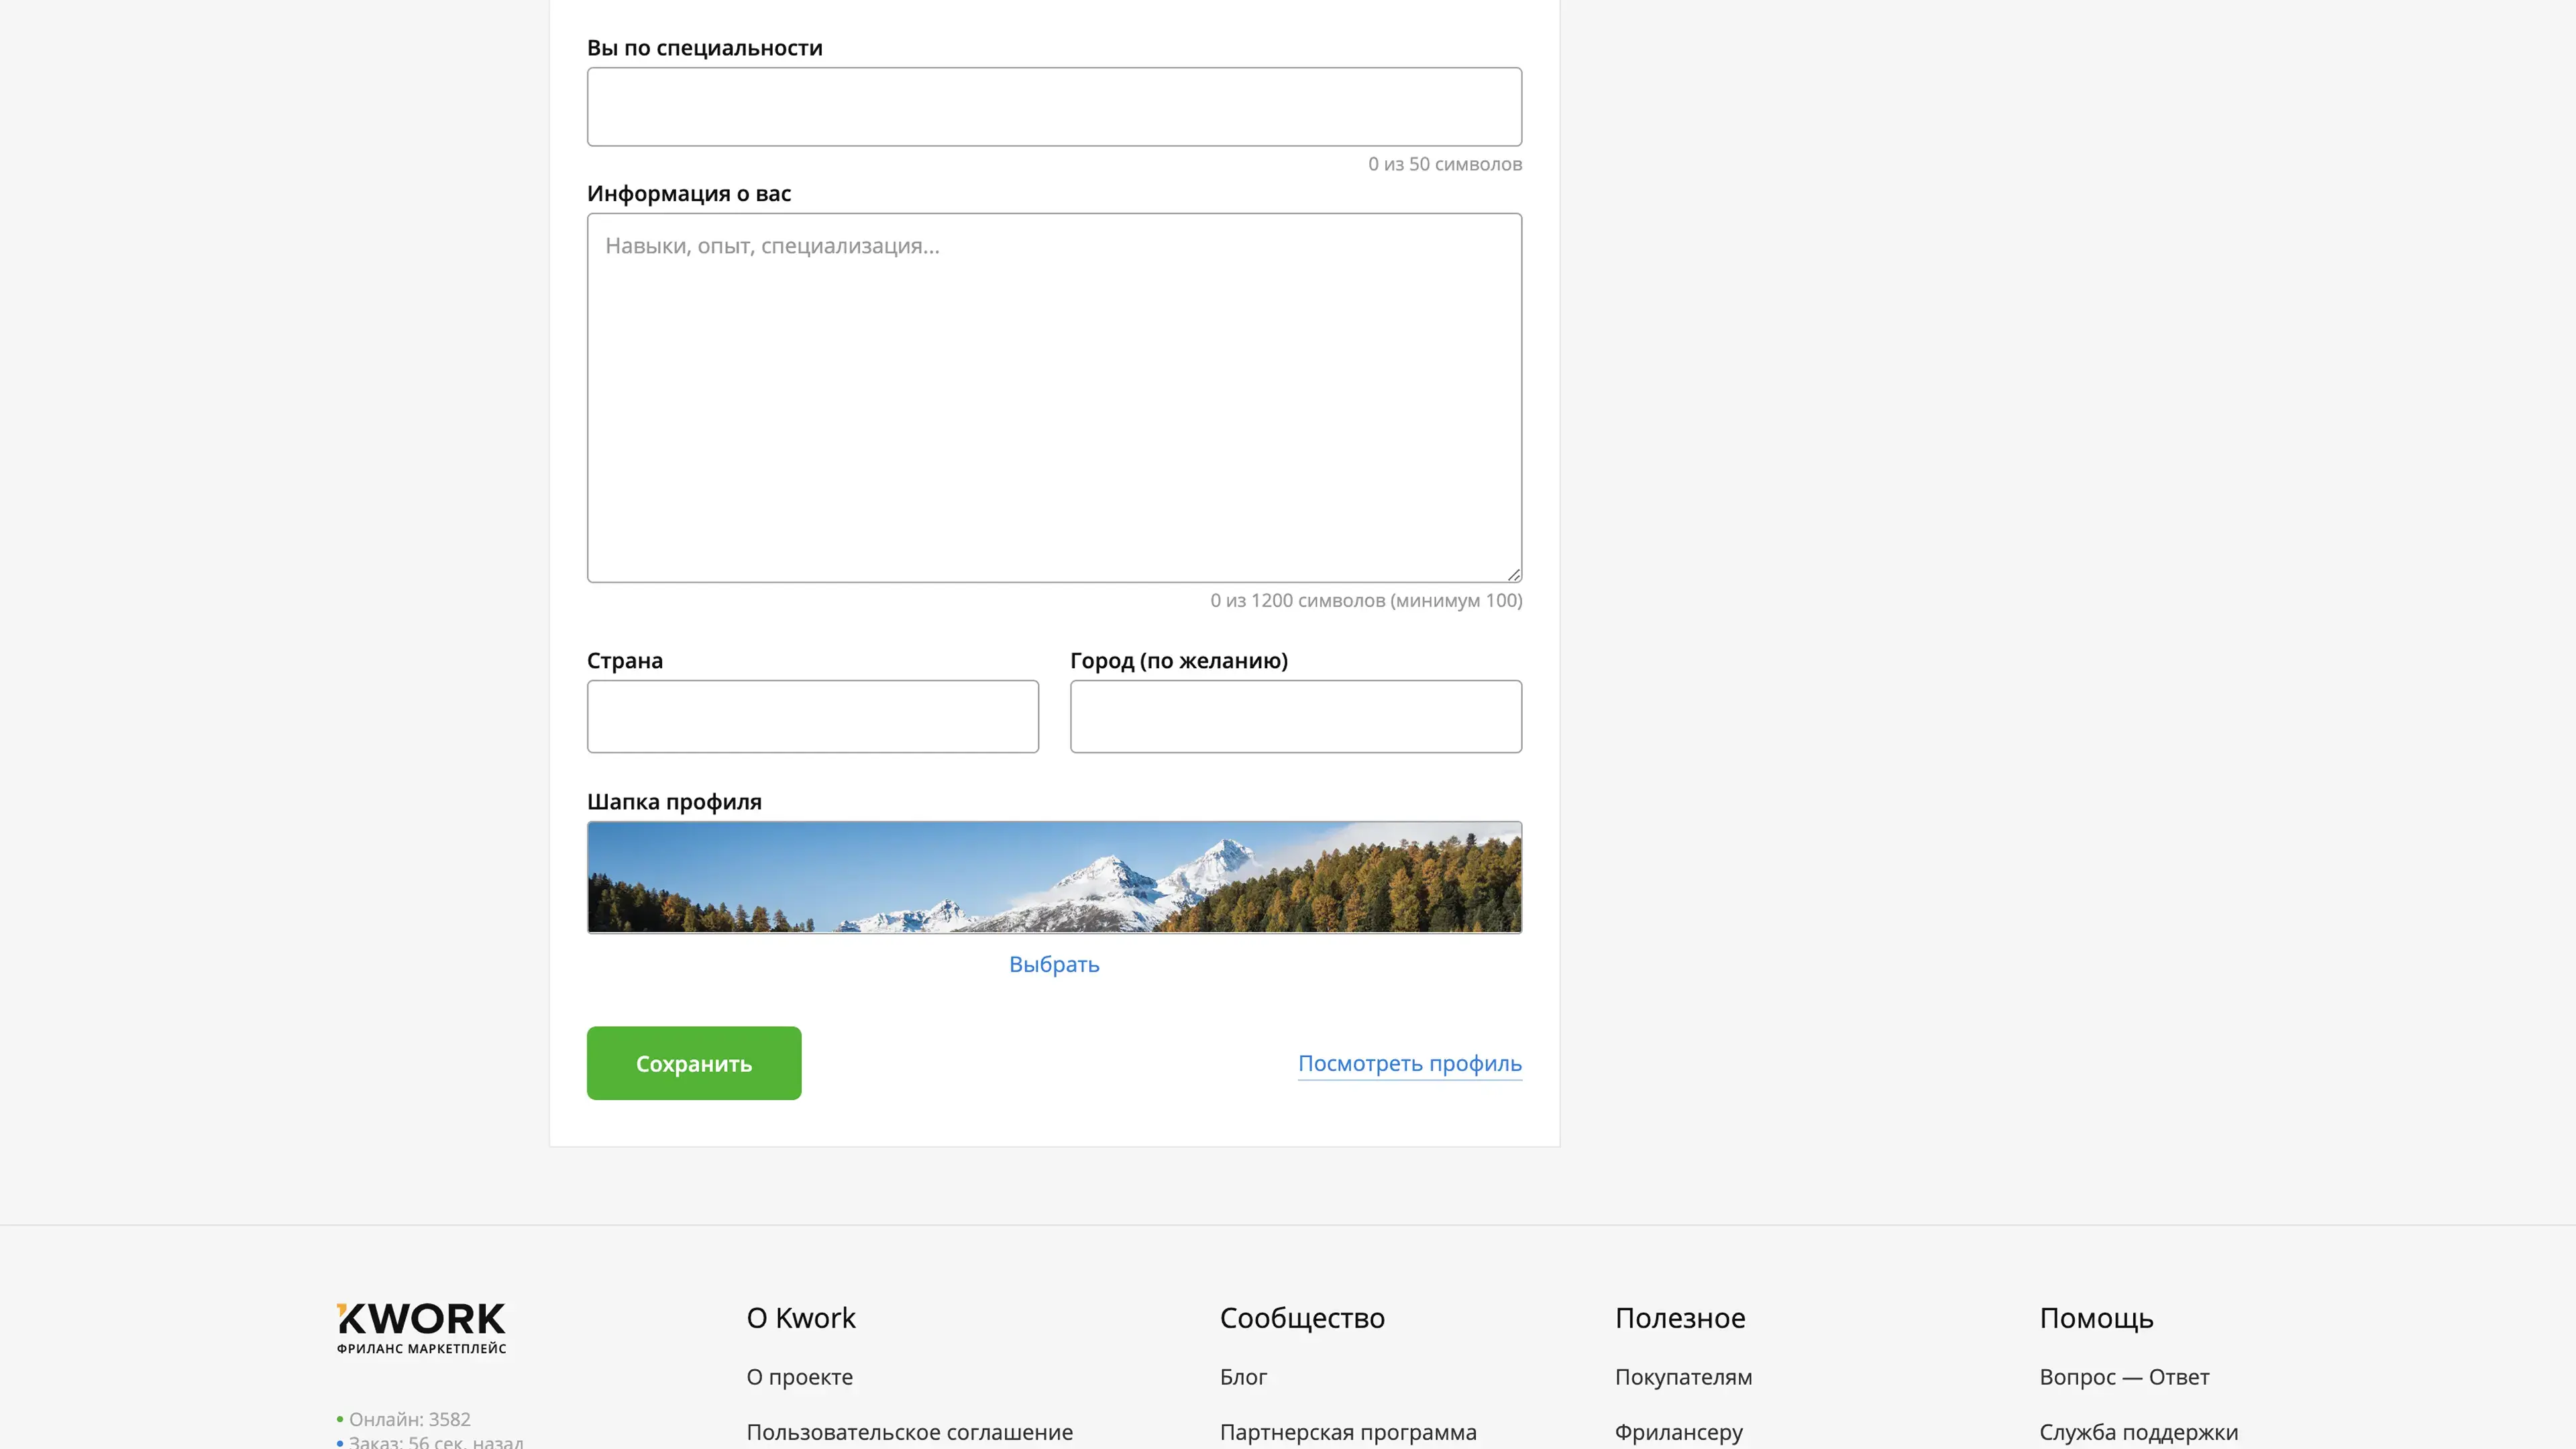This screenshot has width=2576, height=1449.
Task: Click the mountain profile header image
Action: [x=1054, y=877]
